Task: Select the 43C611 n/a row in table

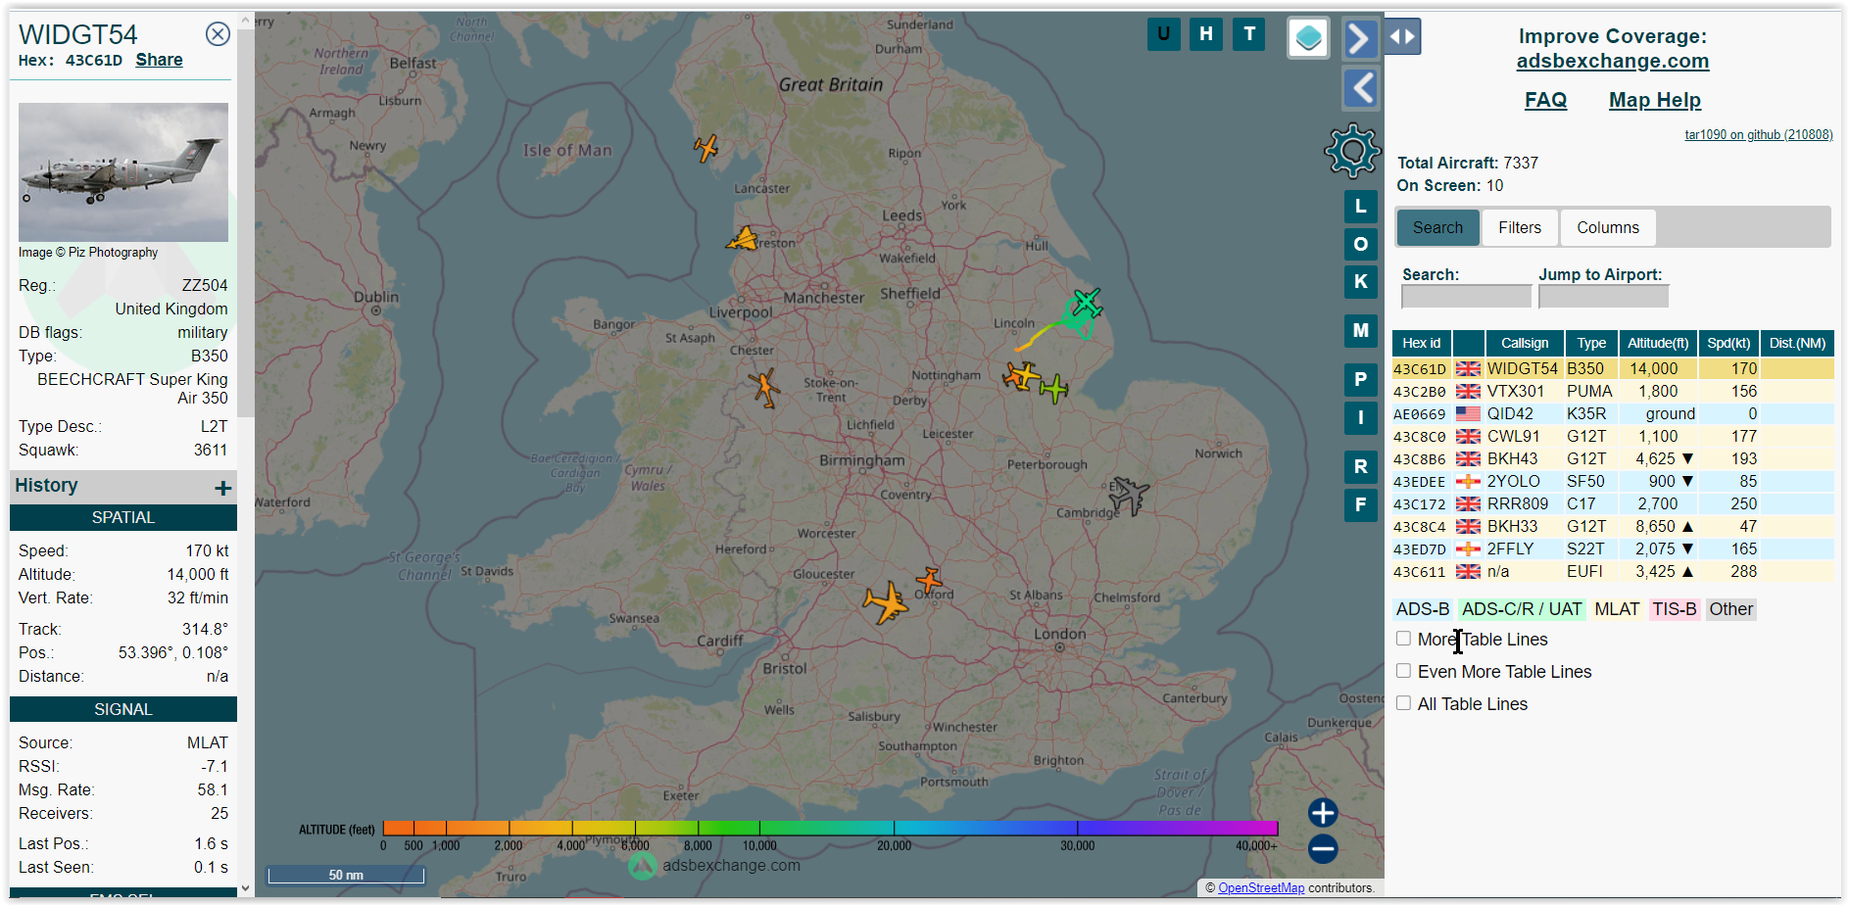Action: 1613,572
